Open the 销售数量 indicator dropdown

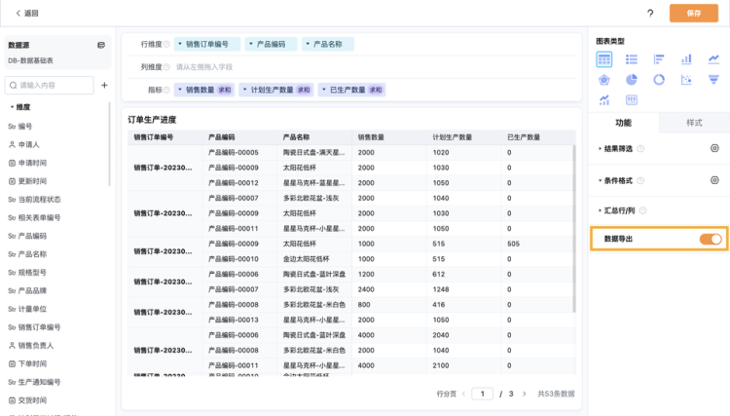coord(180,90)
